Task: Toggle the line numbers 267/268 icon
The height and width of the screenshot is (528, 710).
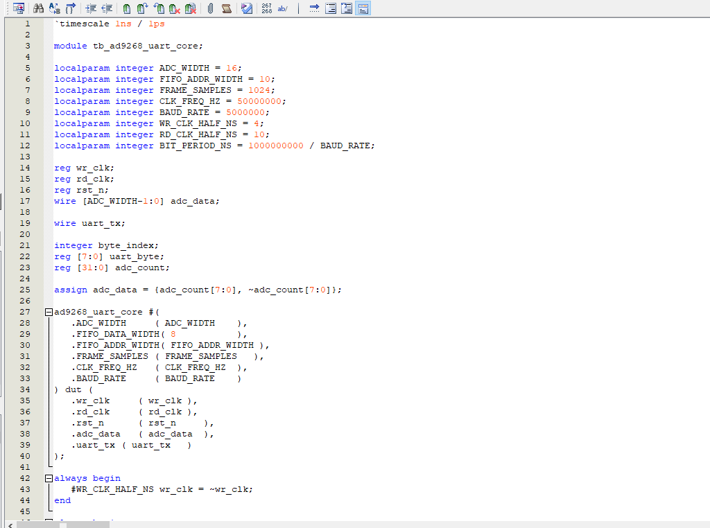Action: (x=267, y=8)
